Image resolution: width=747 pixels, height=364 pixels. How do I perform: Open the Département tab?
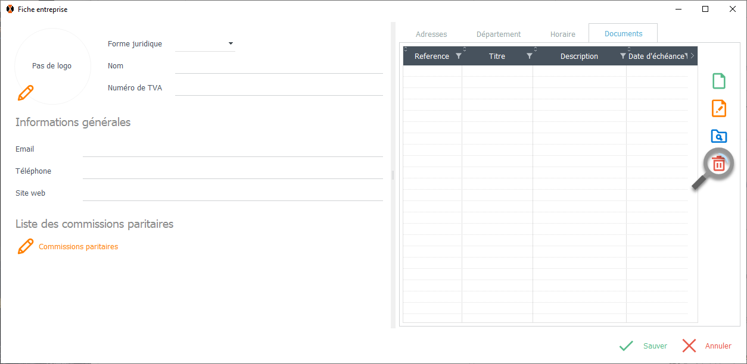tap(499, 34)
